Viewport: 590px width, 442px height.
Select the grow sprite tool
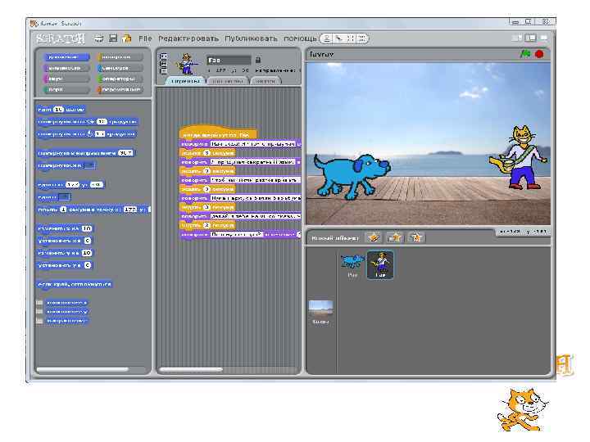[351, 38]
